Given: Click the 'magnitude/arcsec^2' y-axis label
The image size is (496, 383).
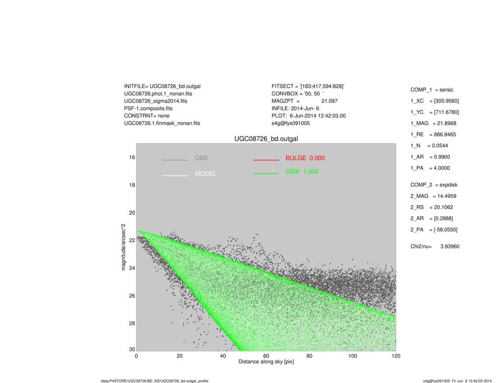Looking at the screenshot, I should (124, 247).
